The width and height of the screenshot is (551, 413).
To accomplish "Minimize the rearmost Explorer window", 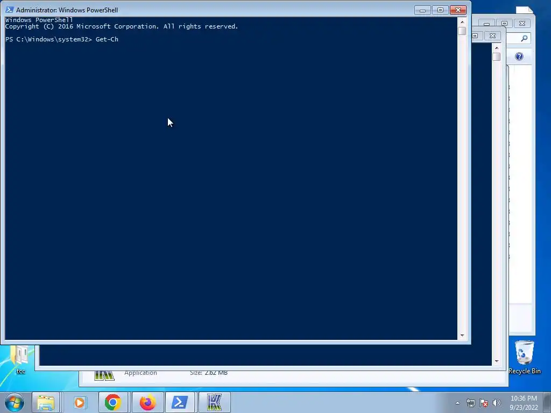I will [486, 24].
